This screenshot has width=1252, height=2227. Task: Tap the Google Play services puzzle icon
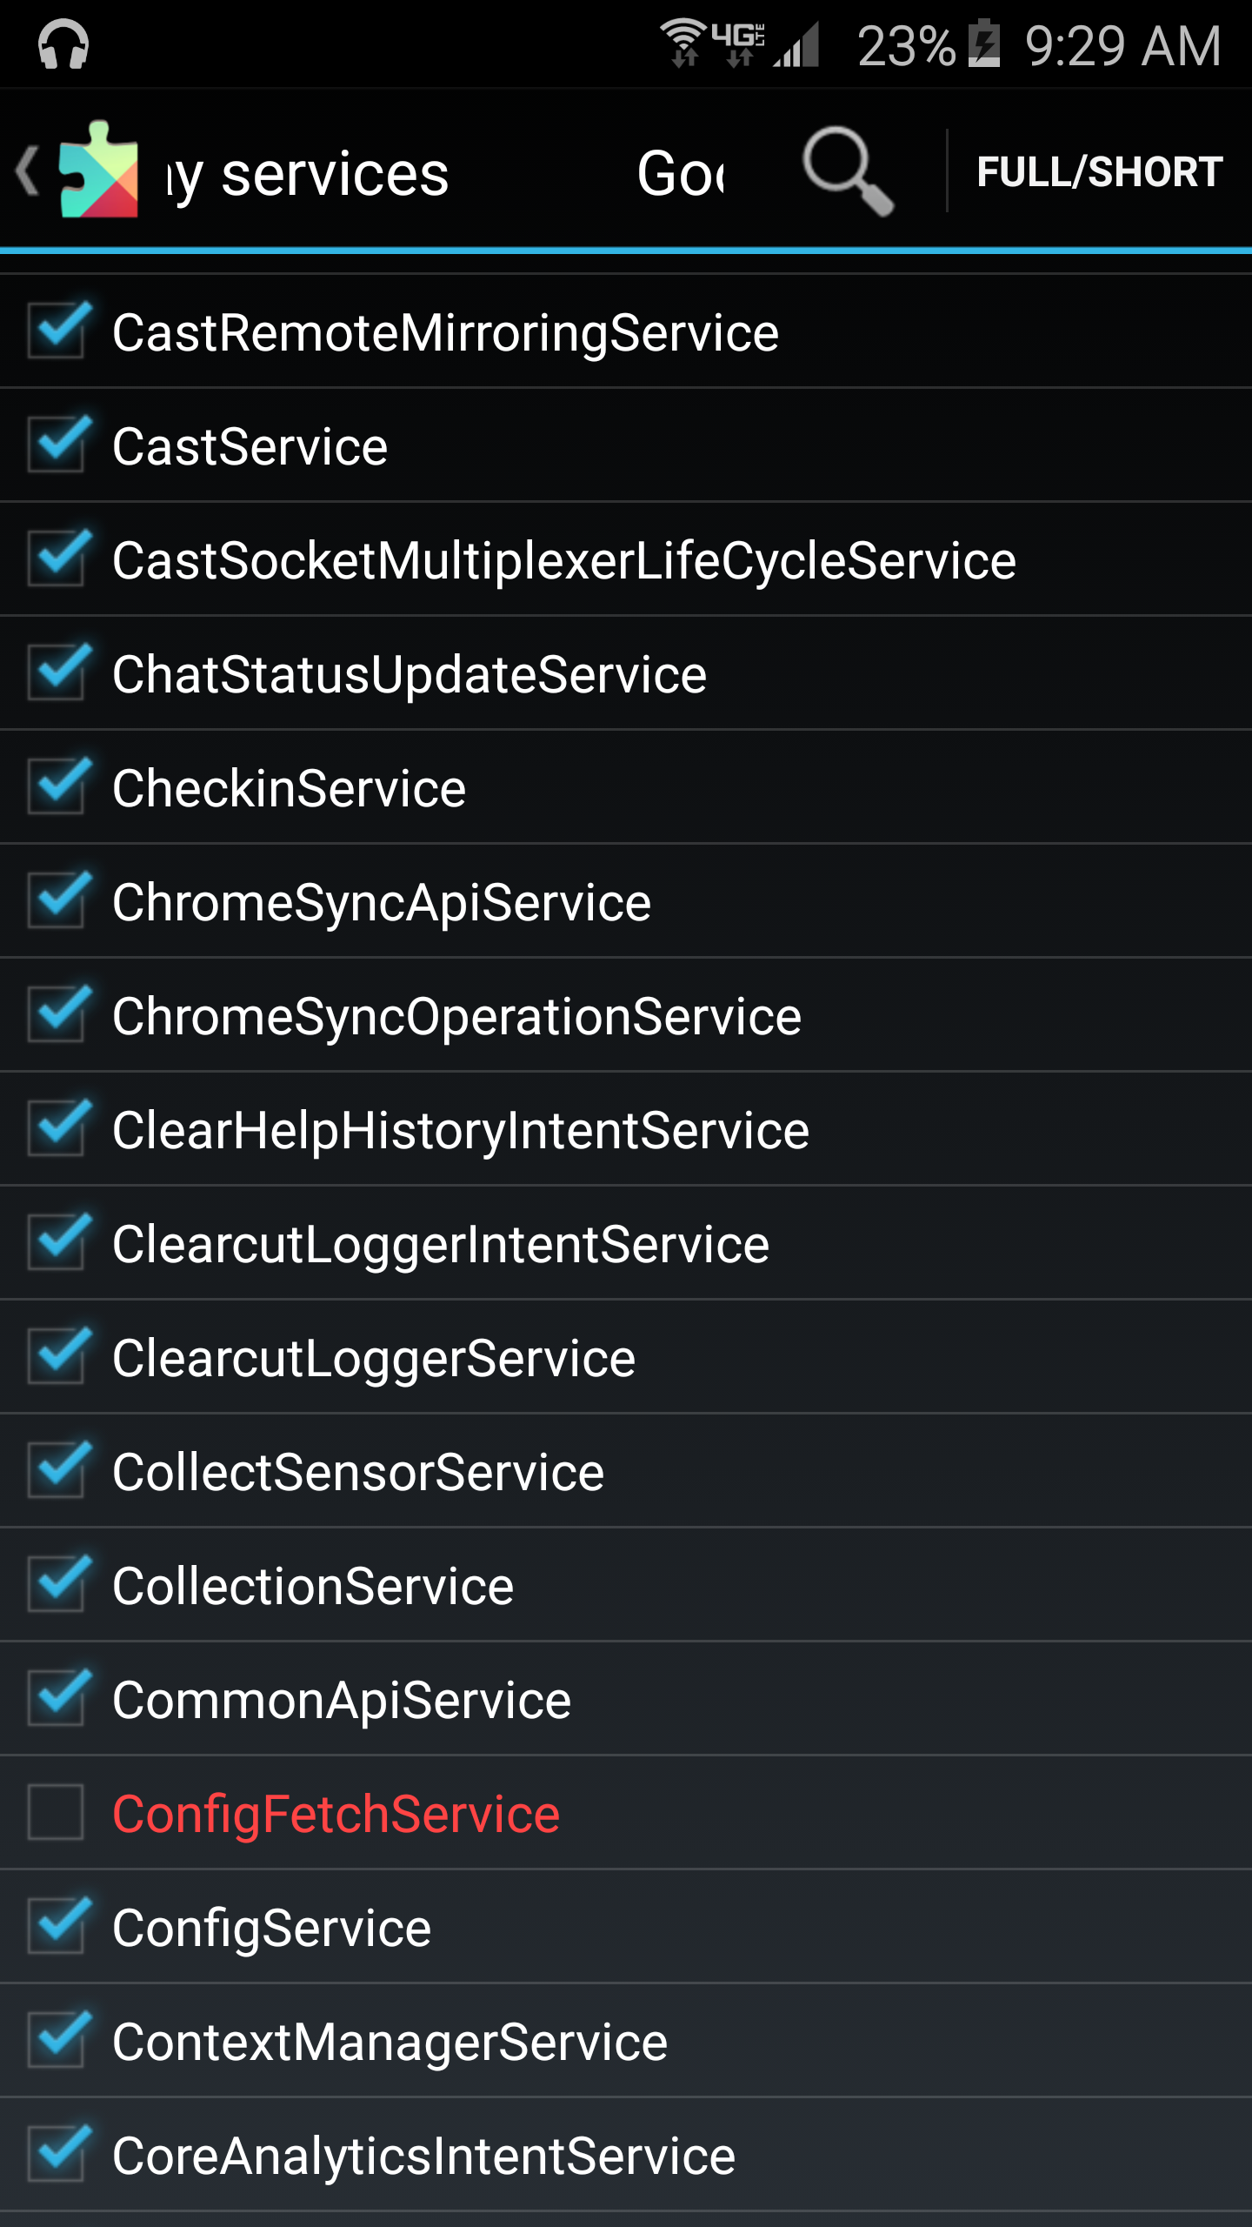click(x=98, y=171)
